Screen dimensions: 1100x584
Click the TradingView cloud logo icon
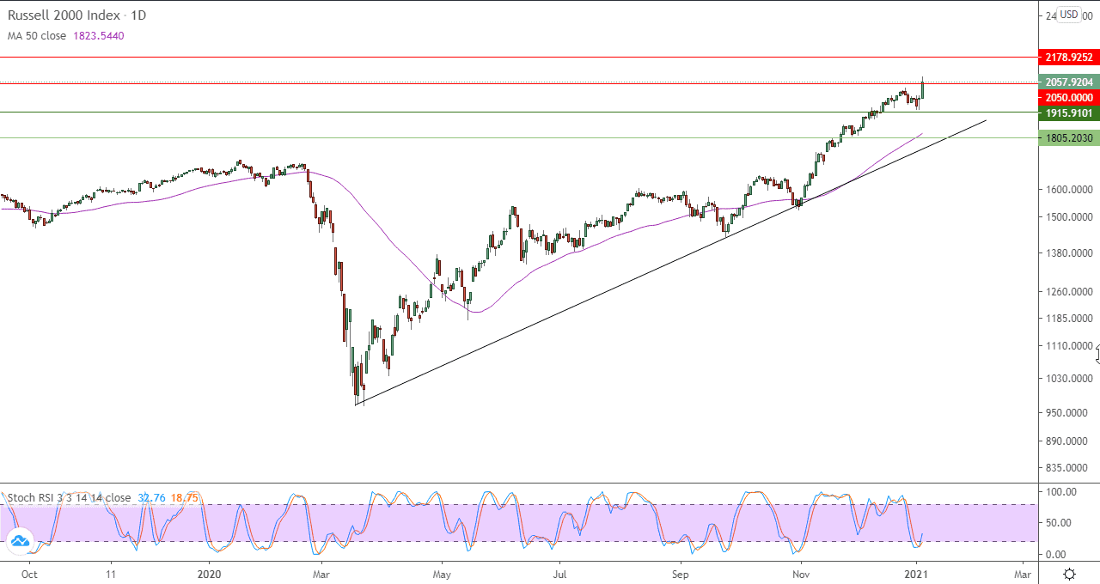pyautogui.click(x=19, y=542)
